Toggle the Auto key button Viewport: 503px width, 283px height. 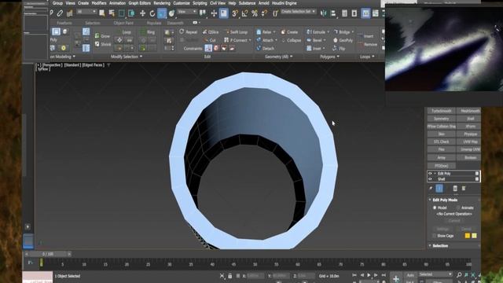point(410,275)
